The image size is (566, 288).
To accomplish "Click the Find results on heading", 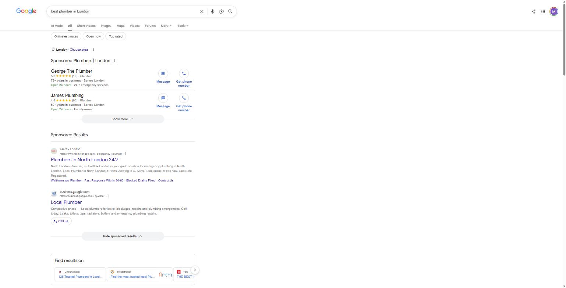I will pos(69,260).
